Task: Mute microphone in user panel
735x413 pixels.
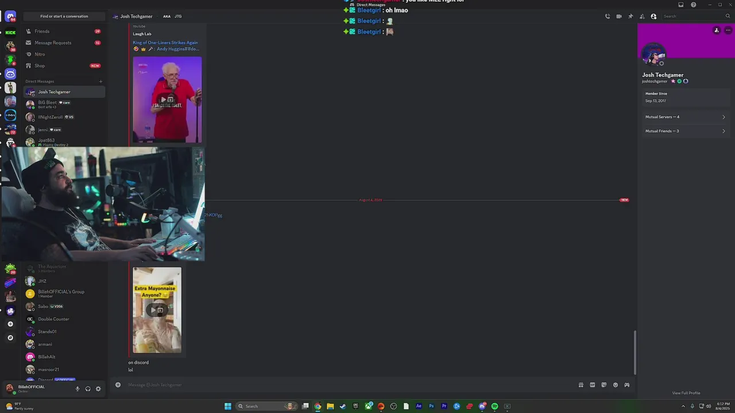Action: [78, 389]
